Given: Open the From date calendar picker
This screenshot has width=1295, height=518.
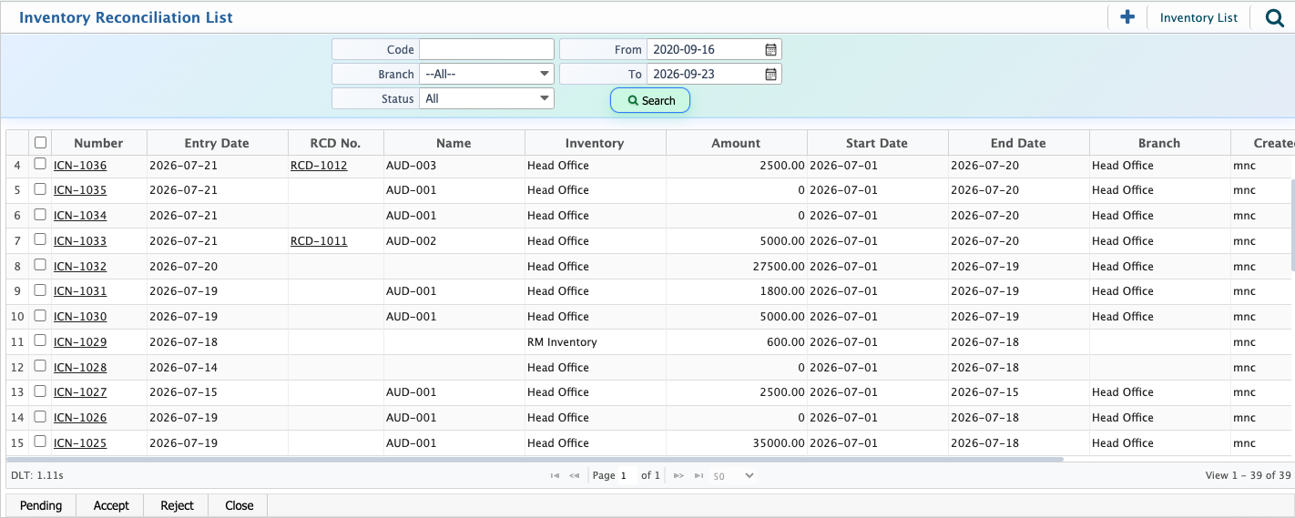Looking at the screenshot, I should (770, 50).
